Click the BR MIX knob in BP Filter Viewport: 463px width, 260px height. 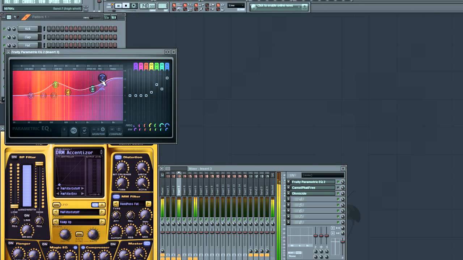click(27, 230)
